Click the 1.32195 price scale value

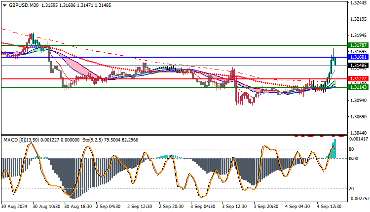359,19
